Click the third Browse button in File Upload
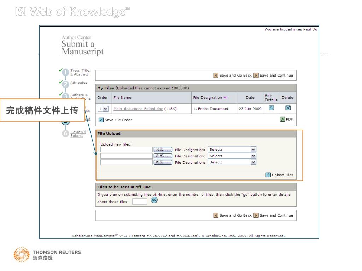Viewport: 362px width, 271px height. point(163,162)
